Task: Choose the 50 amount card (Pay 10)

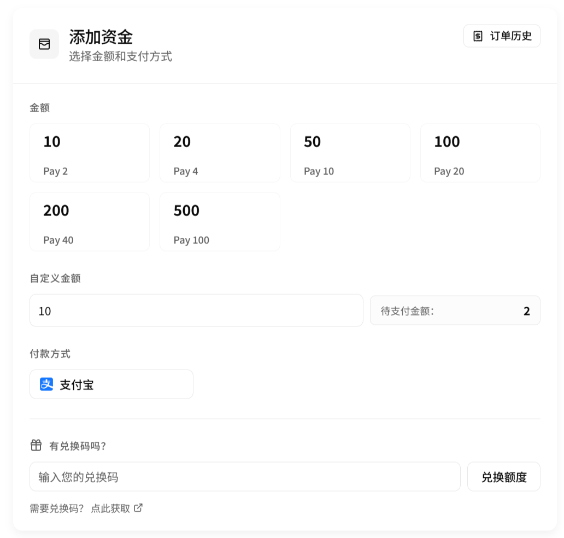Action: (350, 153)
